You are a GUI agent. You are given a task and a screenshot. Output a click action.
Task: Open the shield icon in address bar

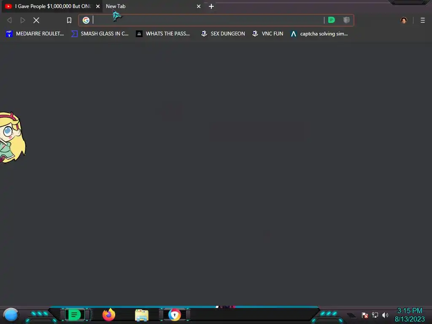[346, 20]
